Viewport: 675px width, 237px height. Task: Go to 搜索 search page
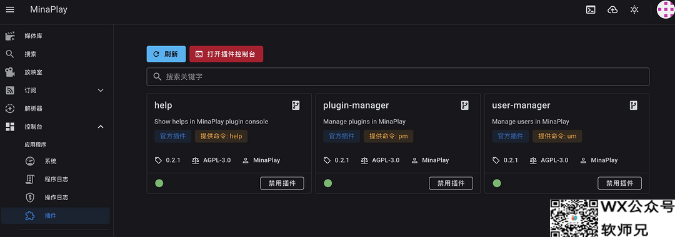(x=55, y=54)
